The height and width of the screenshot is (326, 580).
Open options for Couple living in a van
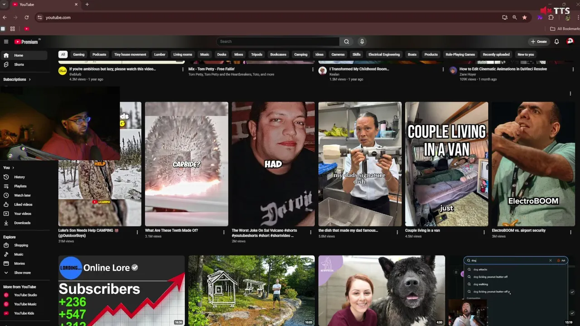click(x=484, y=232)
